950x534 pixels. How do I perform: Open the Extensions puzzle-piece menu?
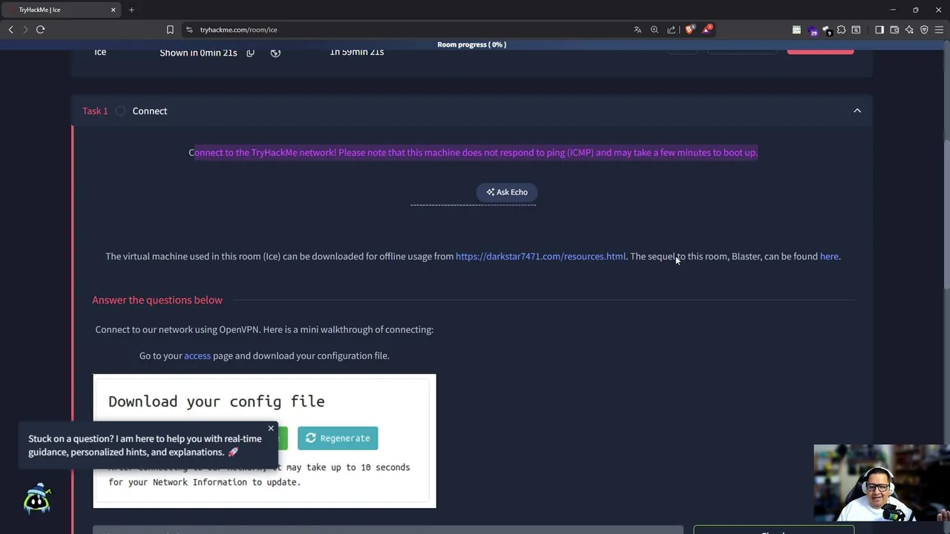[841, 30]
